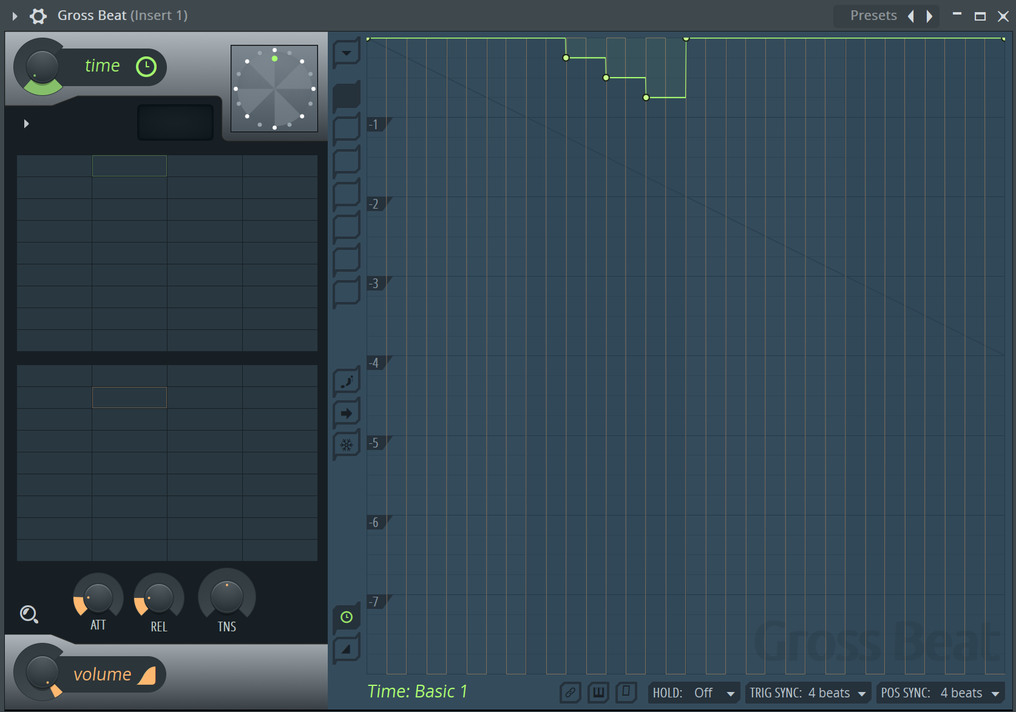
Task: Toggle the piano keyboard icon
Action: [x=598, y=693]
